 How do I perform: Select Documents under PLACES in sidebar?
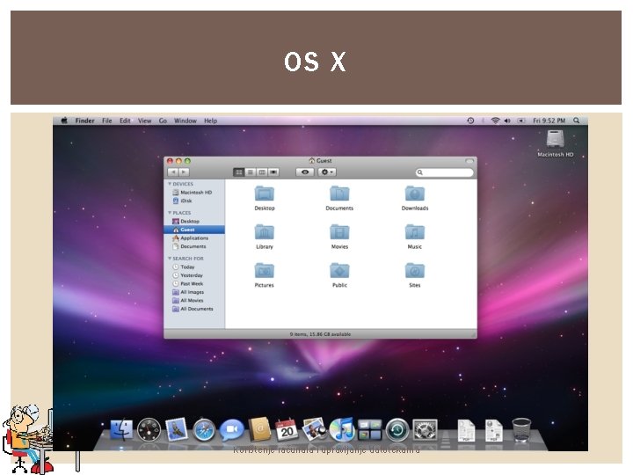(194, 246)
